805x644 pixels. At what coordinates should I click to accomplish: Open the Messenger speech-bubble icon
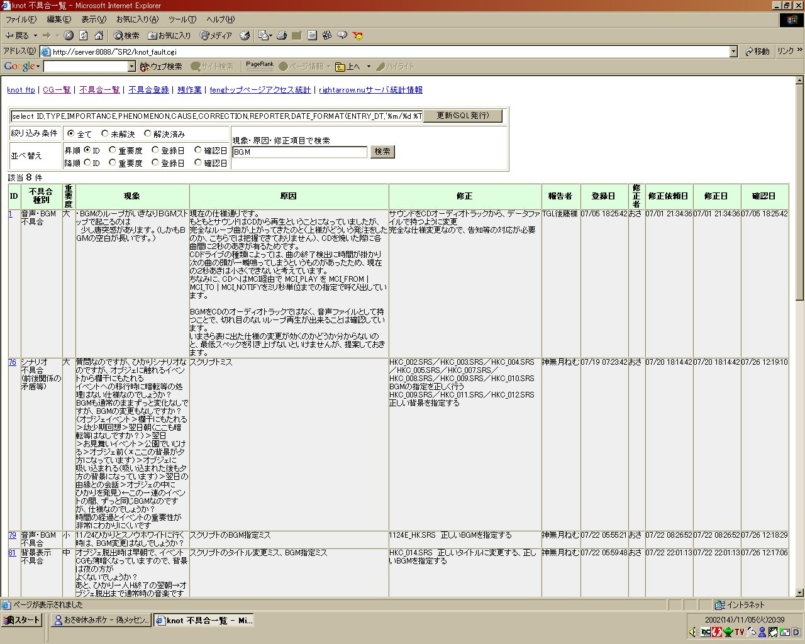[342, 36]
